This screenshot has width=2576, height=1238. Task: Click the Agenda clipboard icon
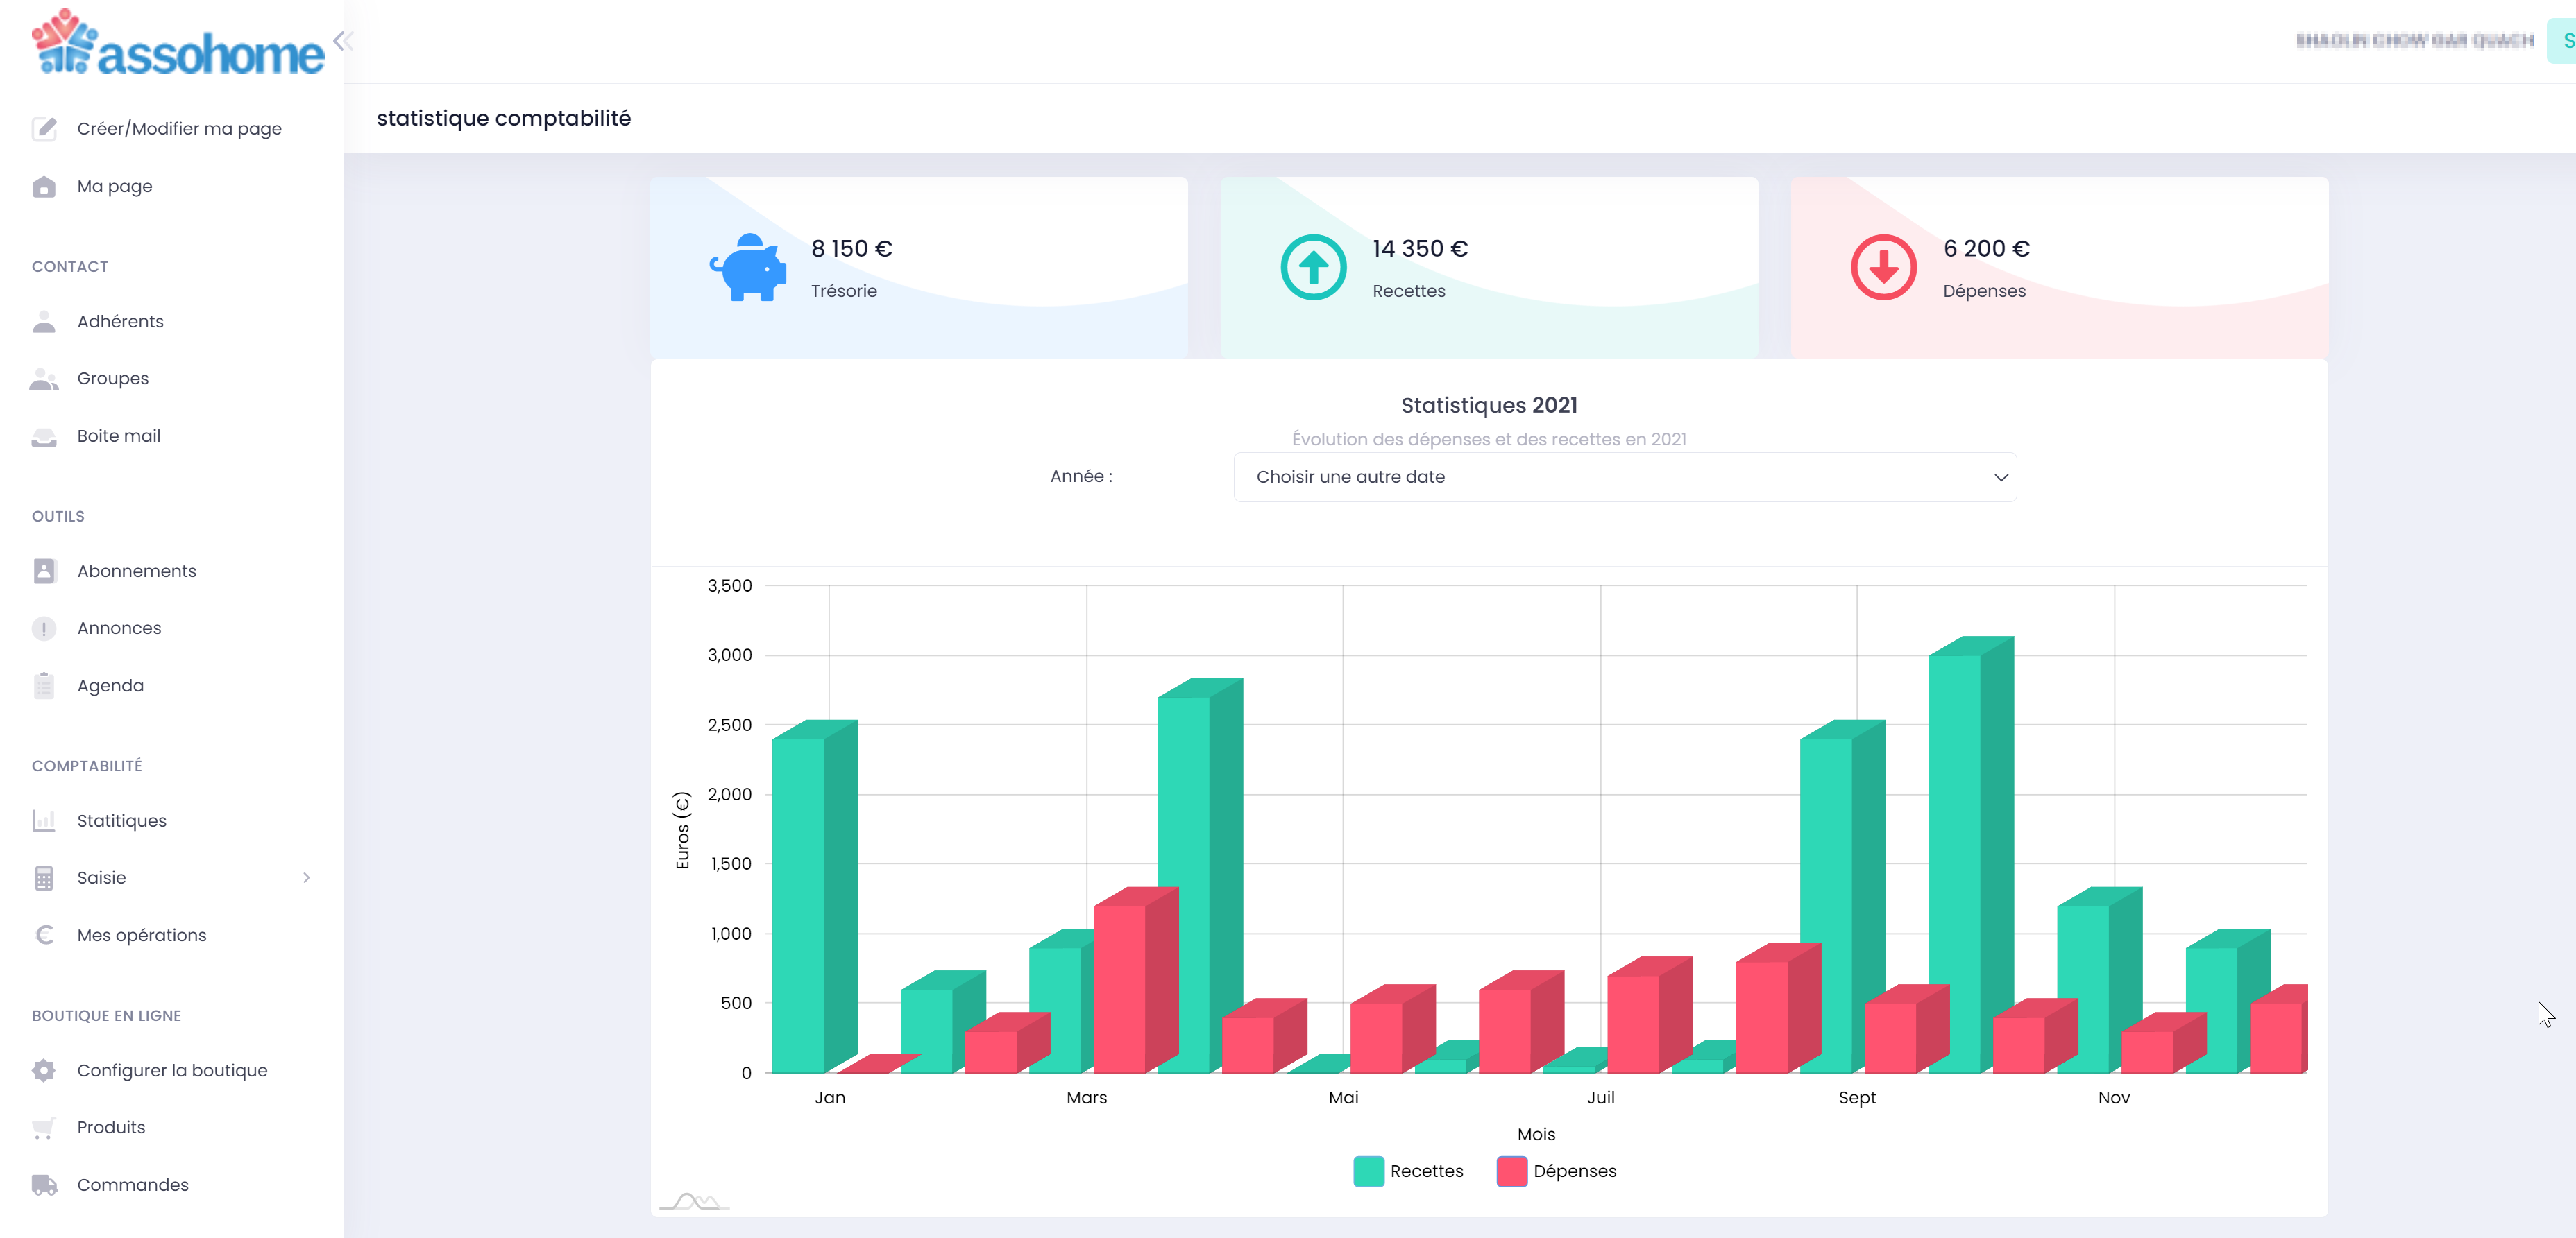click(x=44, y=685)
